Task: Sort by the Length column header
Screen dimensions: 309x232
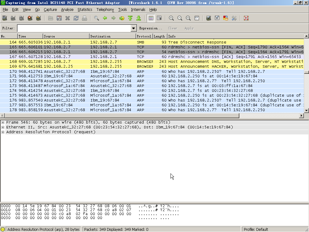Action: (x=160, y=36)
